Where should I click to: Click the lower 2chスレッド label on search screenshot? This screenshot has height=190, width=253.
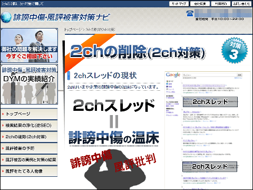pos(210,167)
